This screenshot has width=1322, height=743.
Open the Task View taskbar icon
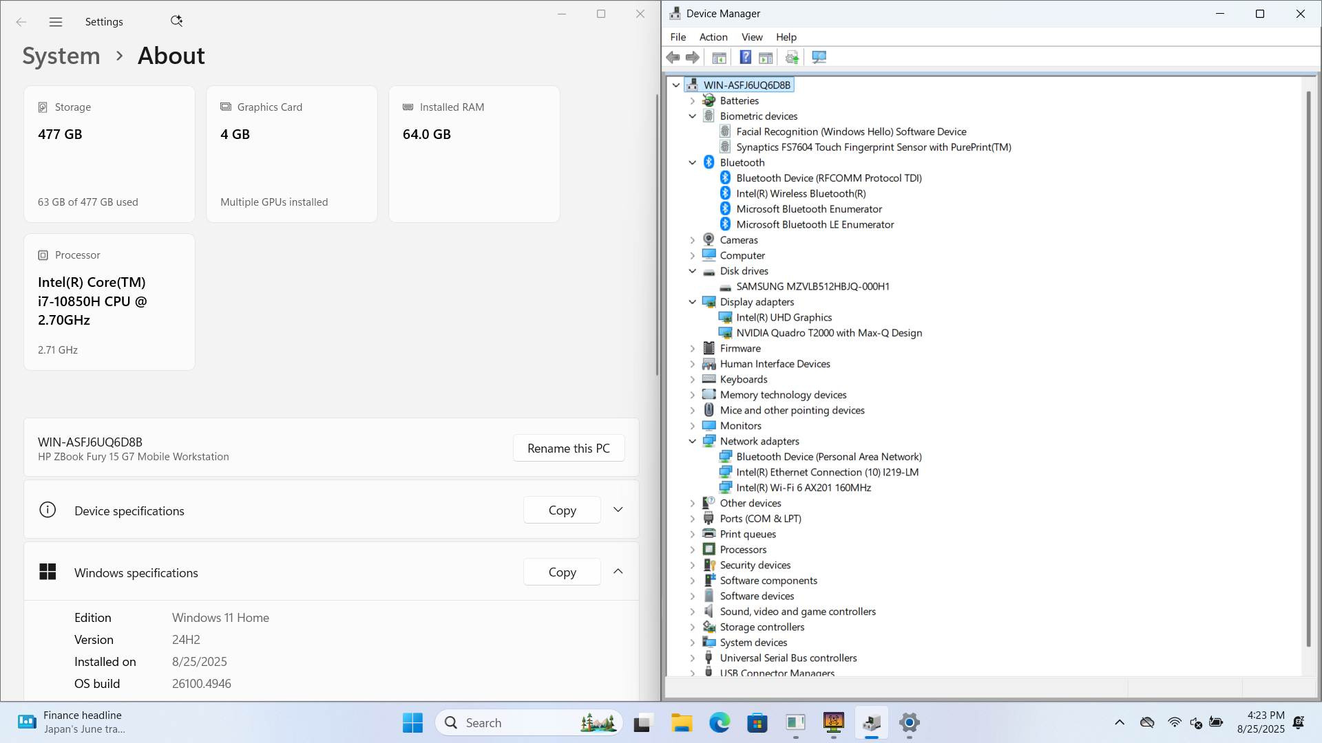[642, 722]
